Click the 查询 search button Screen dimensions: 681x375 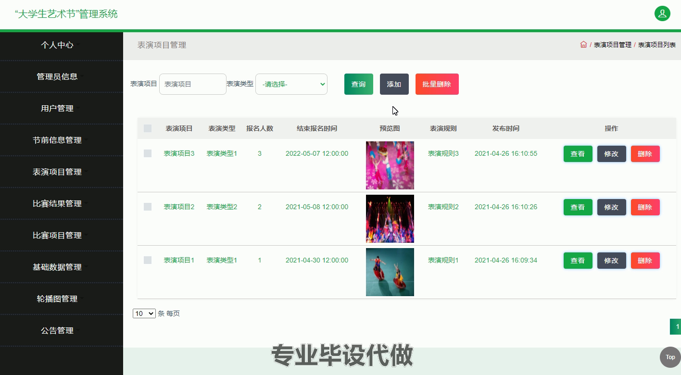[x=359, y=84]
